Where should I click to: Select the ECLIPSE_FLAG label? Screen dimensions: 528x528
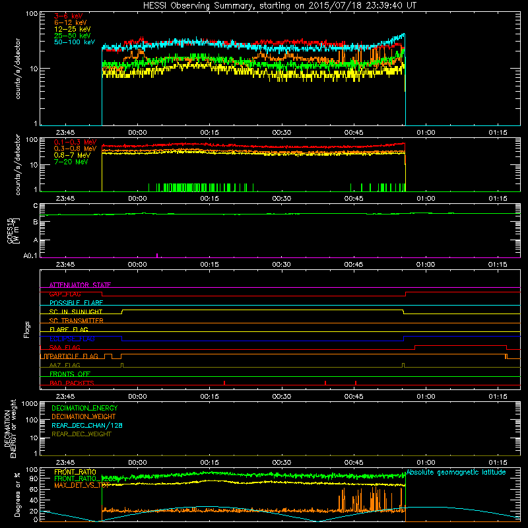(72, 339)
